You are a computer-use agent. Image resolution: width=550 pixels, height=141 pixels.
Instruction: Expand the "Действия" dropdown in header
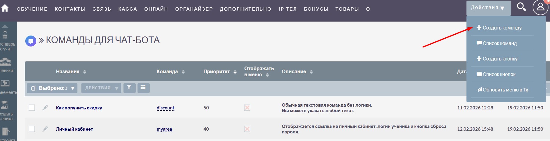(488, 8)
